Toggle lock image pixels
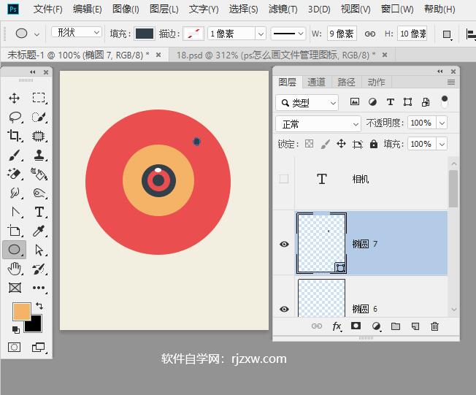This screenshot has height=395, width=476. (325, 144)
